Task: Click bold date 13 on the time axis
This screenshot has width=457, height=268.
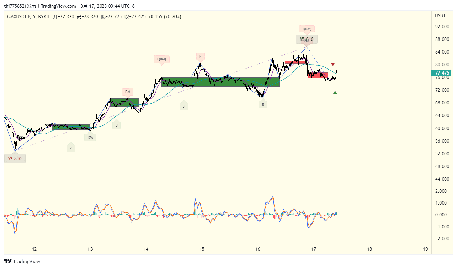Action: coord(90,249)
